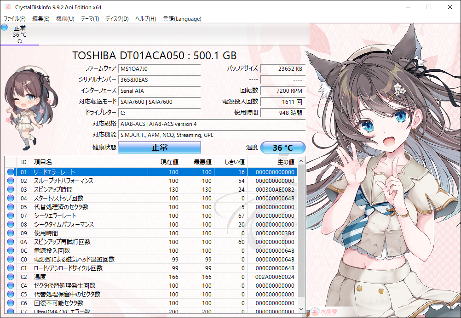This screenshot has width=461, height=318.
Task: Click the 水晶雫 logo at bottom
Action: point(324,311)
